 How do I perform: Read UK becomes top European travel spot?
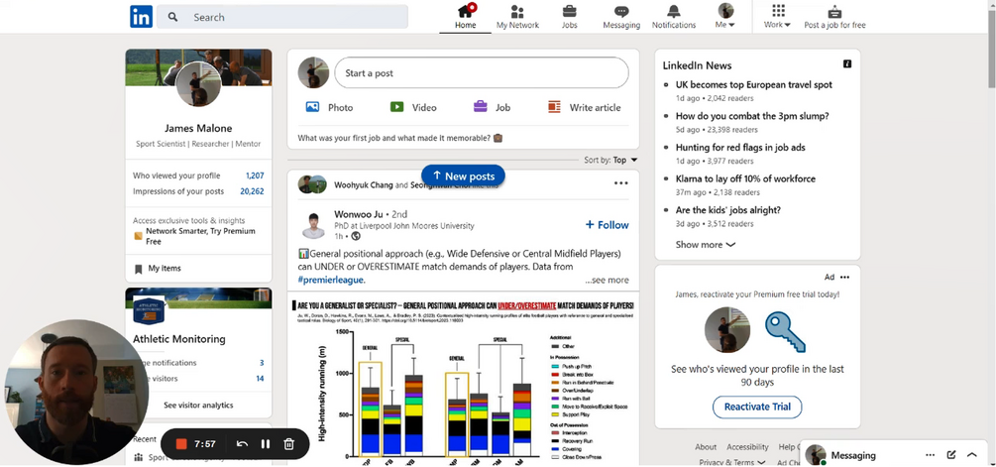point(753,85)
